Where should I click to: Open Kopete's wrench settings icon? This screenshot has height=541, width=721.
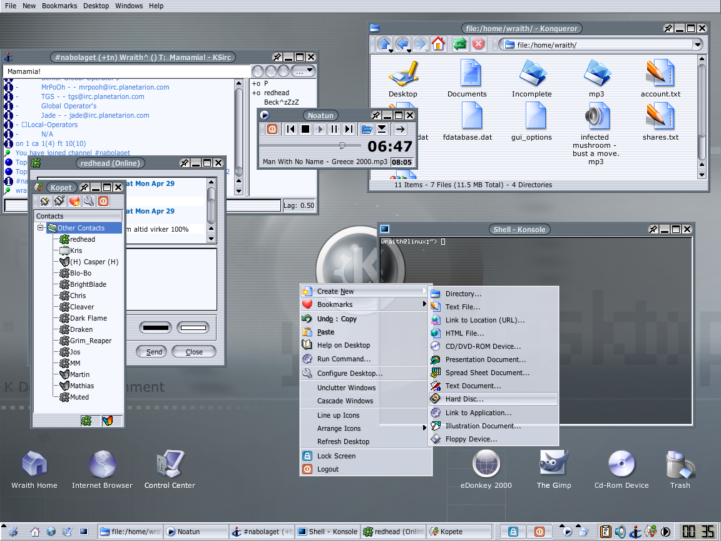[x=89, y=201]
